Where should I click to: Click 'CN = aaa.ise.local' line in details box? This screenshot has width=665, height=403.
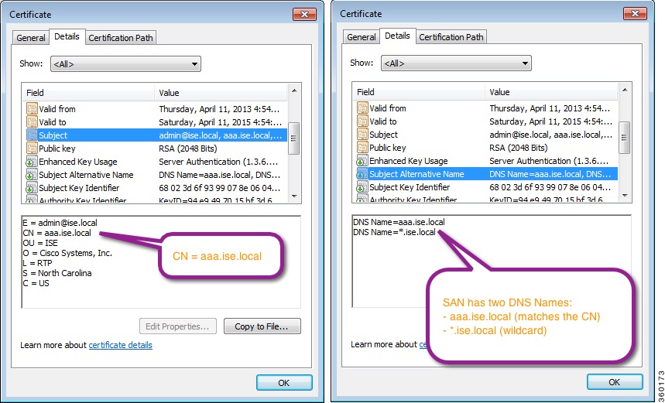click(x=57, y=233)
